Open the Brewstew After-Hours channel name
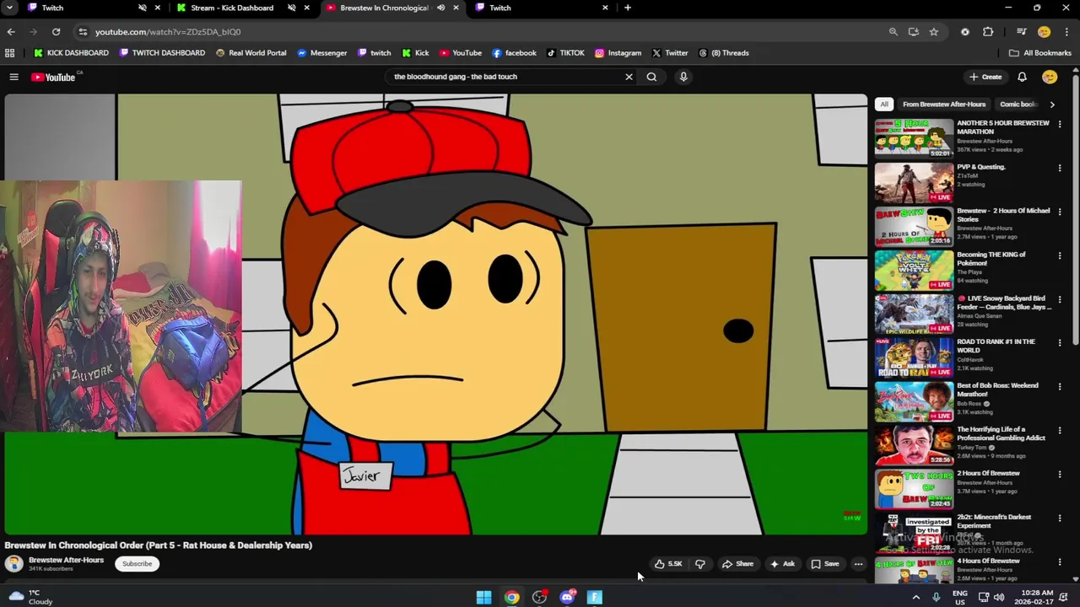Screen dimensions: 1080x607 pyautogui.click(x=66, y=560)
